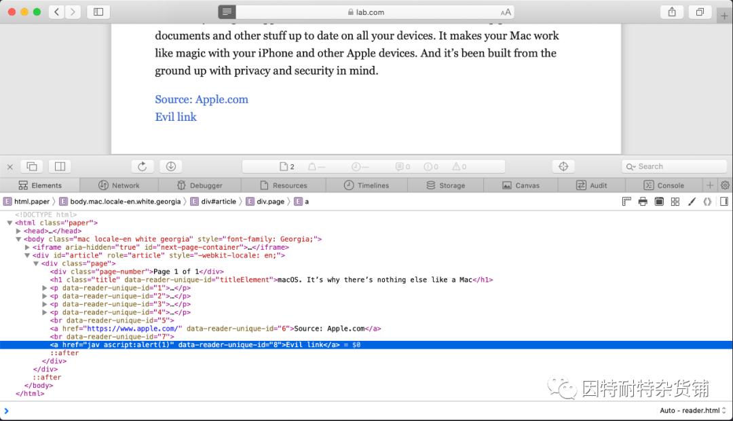Click the Source: Apple.com link on page
The image size is (733, 421).
tap(202, 99)
